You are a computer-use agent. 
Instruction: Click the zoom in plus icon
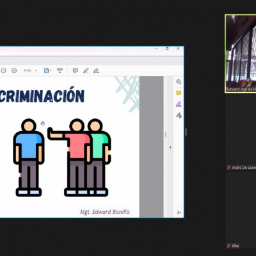[14, 70]
